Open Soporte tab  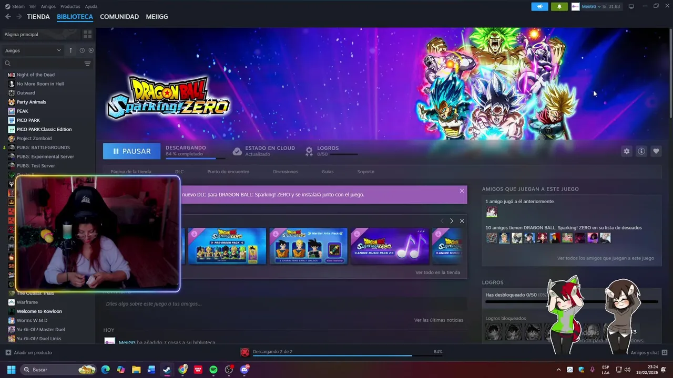click(366, 172)
